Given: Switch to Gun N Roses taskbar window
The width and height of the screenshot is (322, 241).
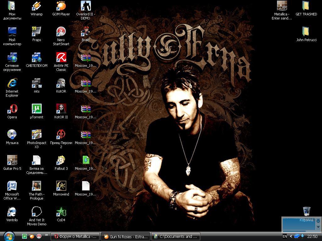Looking at the screenshot, I should (x=125, y=237).
